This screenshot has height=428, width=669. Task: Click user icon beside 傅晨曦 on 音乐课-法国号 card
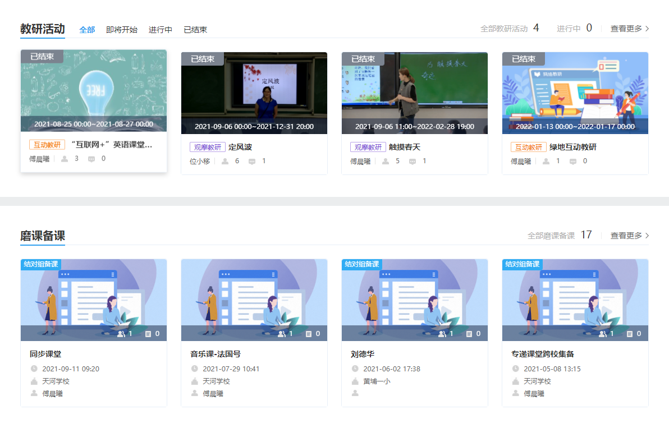(x=195, y=393)
